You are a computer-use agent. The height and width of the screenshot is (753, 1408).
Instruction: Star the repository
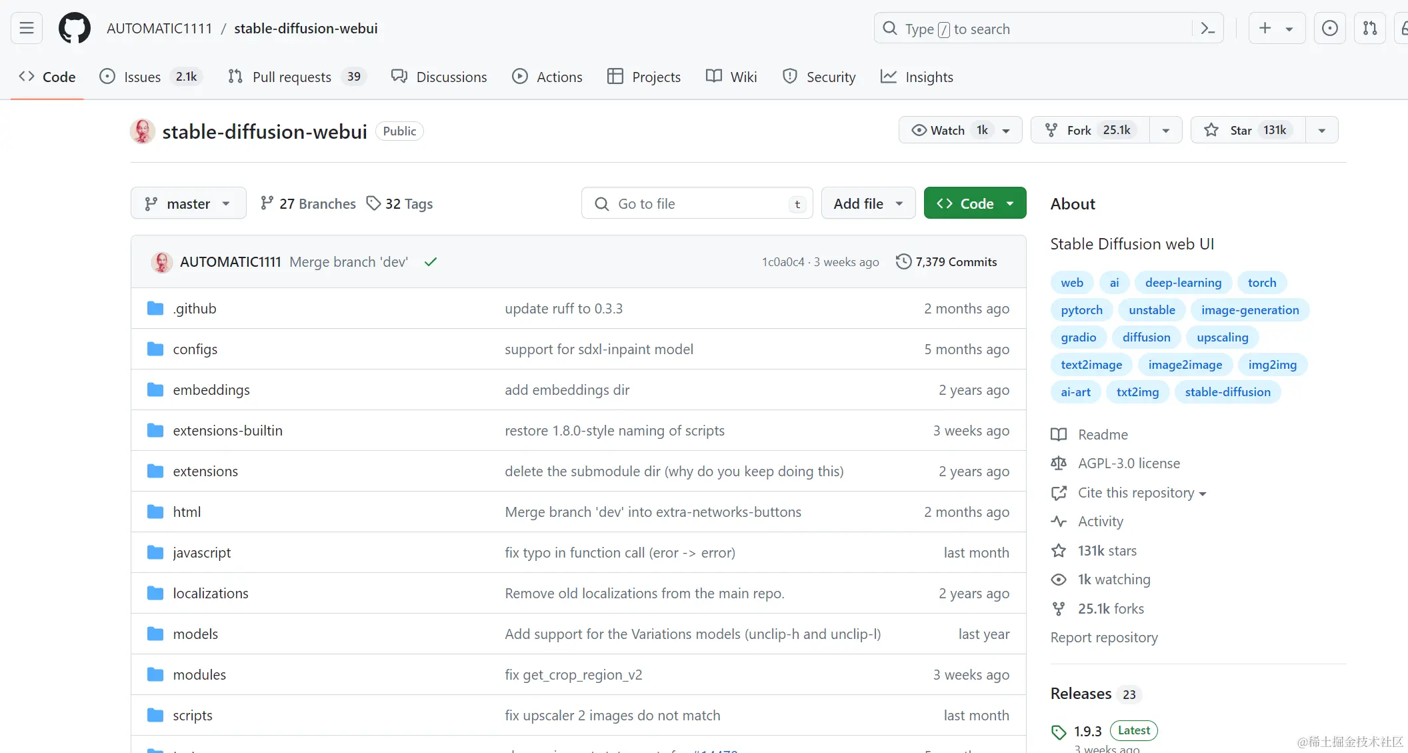pos(1248,130)
